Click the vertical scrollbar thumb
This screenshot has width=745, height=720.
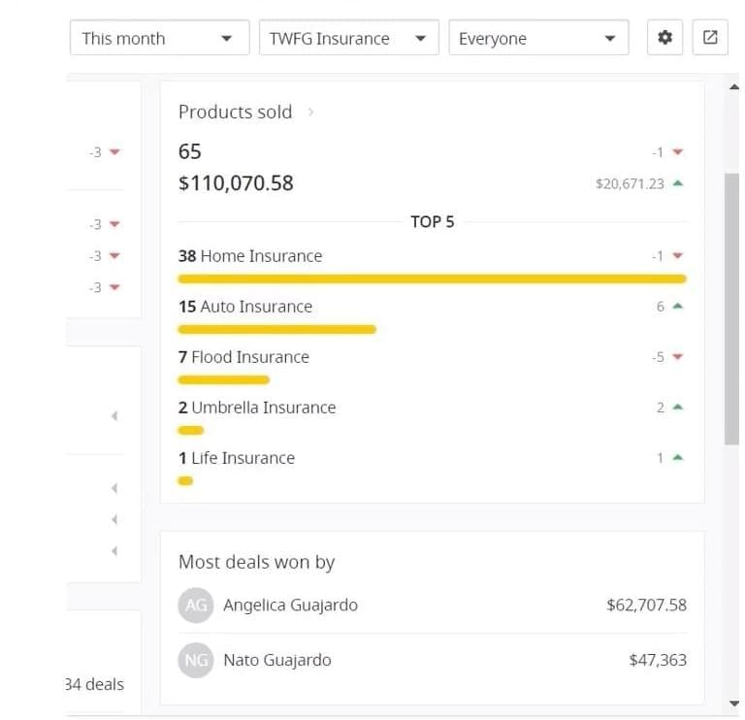click(x=731, y=309)
